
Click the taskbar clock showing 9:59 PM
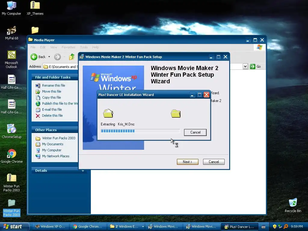297,227
